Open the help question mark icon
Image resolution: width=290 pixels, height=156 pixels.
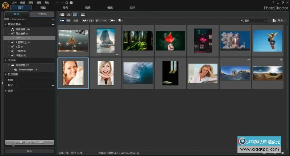(273, 3)
